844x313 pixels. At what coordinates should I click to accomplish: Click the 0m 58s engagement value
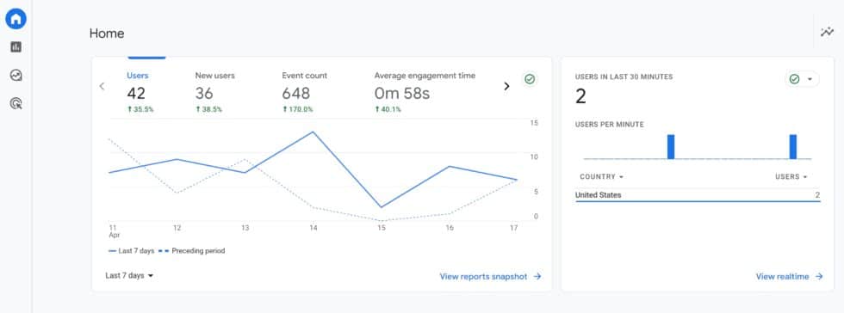pos(402,94)
